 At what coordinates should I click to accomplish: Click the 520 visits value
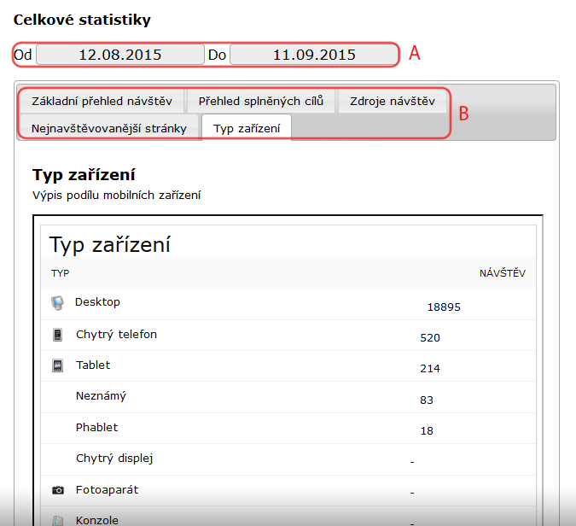[x=430, y=337]
